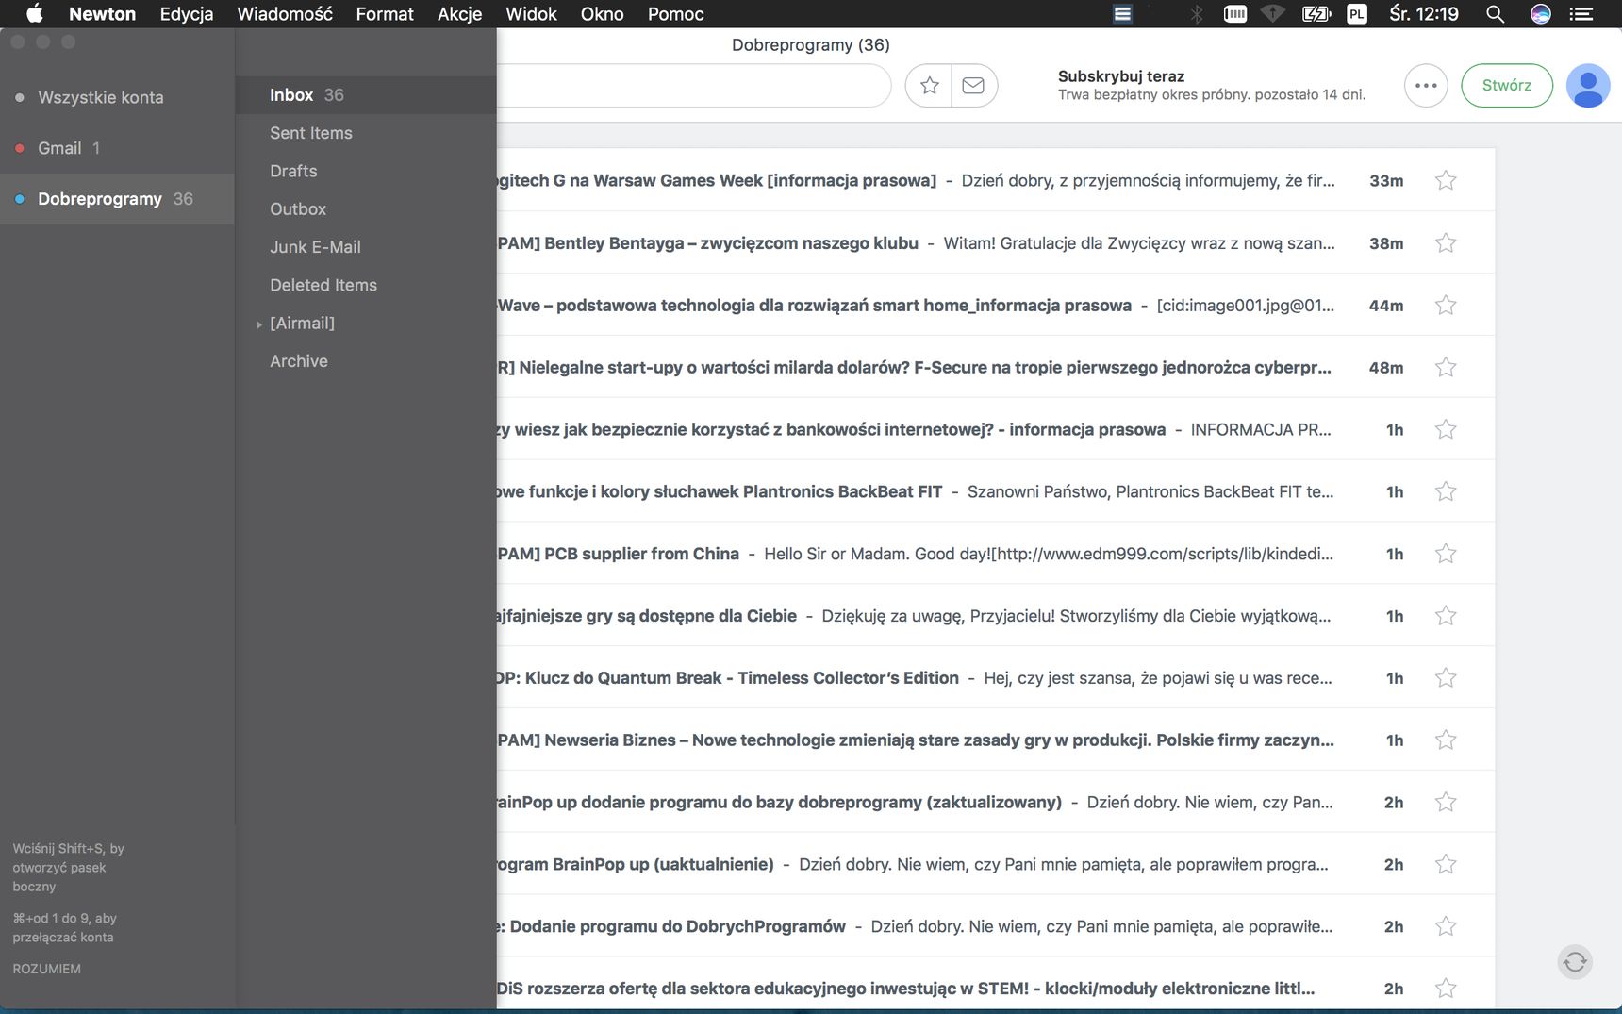The width and height of the screenshot is (1622, 1014).
Task: Open the Plantronics BackBeat FIT email
Action: pos(996,491)
